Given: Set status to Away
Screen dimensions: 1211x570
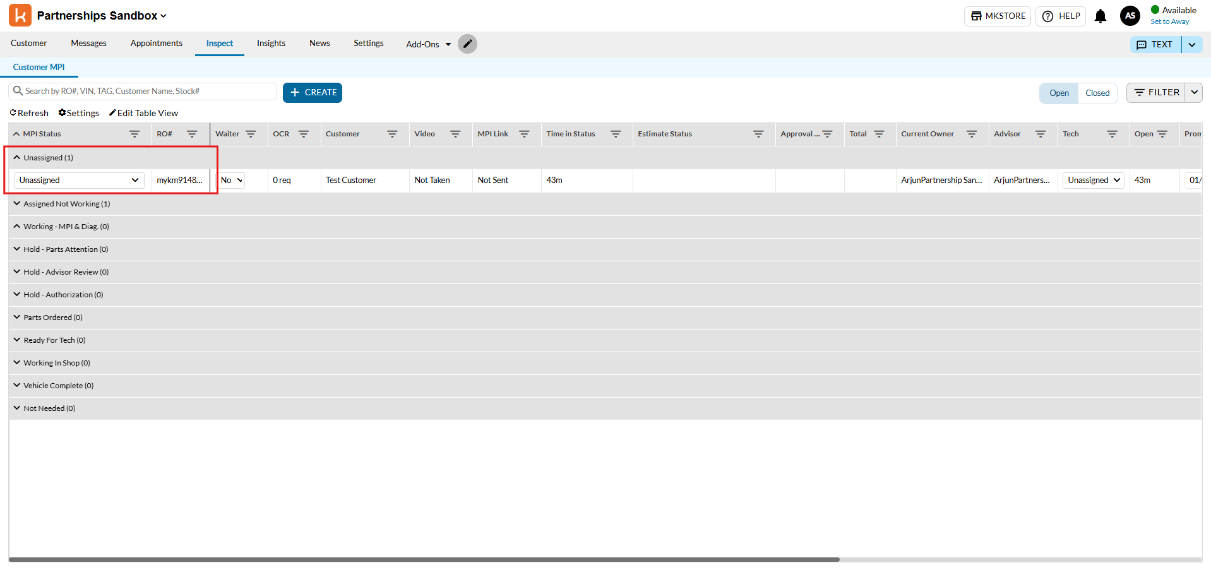Looking at the screenshot, I should (1169, 21).
